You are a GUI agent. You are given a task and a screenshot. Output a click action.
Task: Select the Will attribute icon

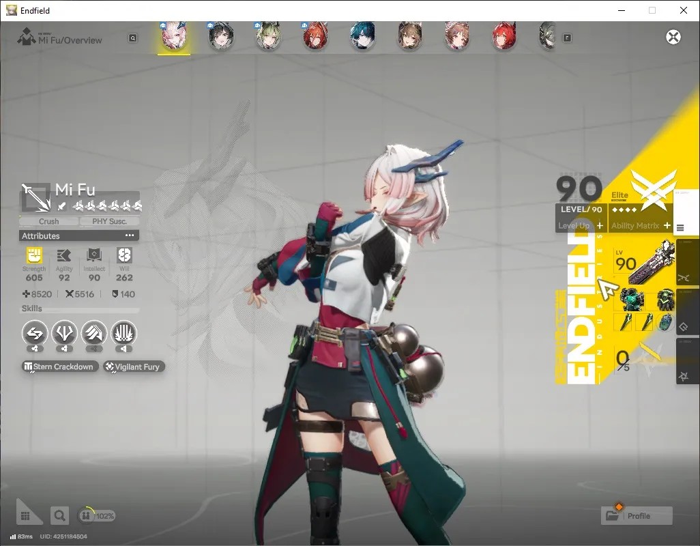coord(124,255)
